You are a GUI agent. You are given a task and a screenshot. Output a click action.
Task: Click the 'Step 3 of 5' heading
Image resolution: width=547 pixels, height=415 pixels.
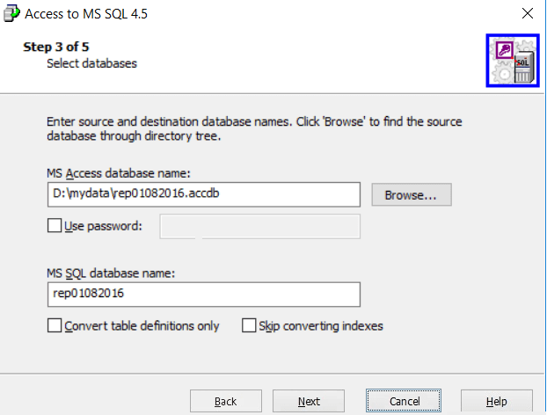click(x=56, y=47)
